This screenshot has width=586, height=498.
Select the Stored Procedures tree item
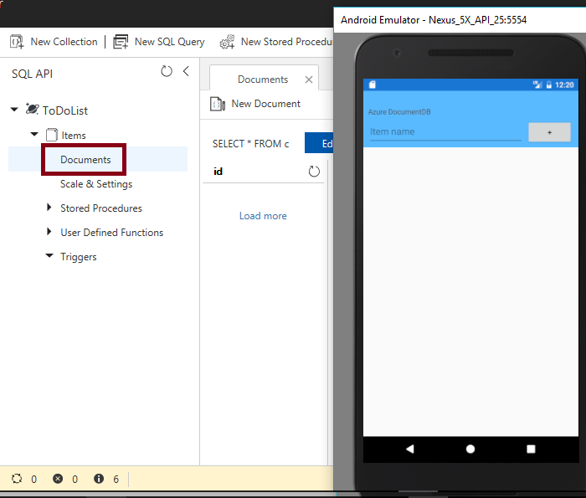[101, 208]
